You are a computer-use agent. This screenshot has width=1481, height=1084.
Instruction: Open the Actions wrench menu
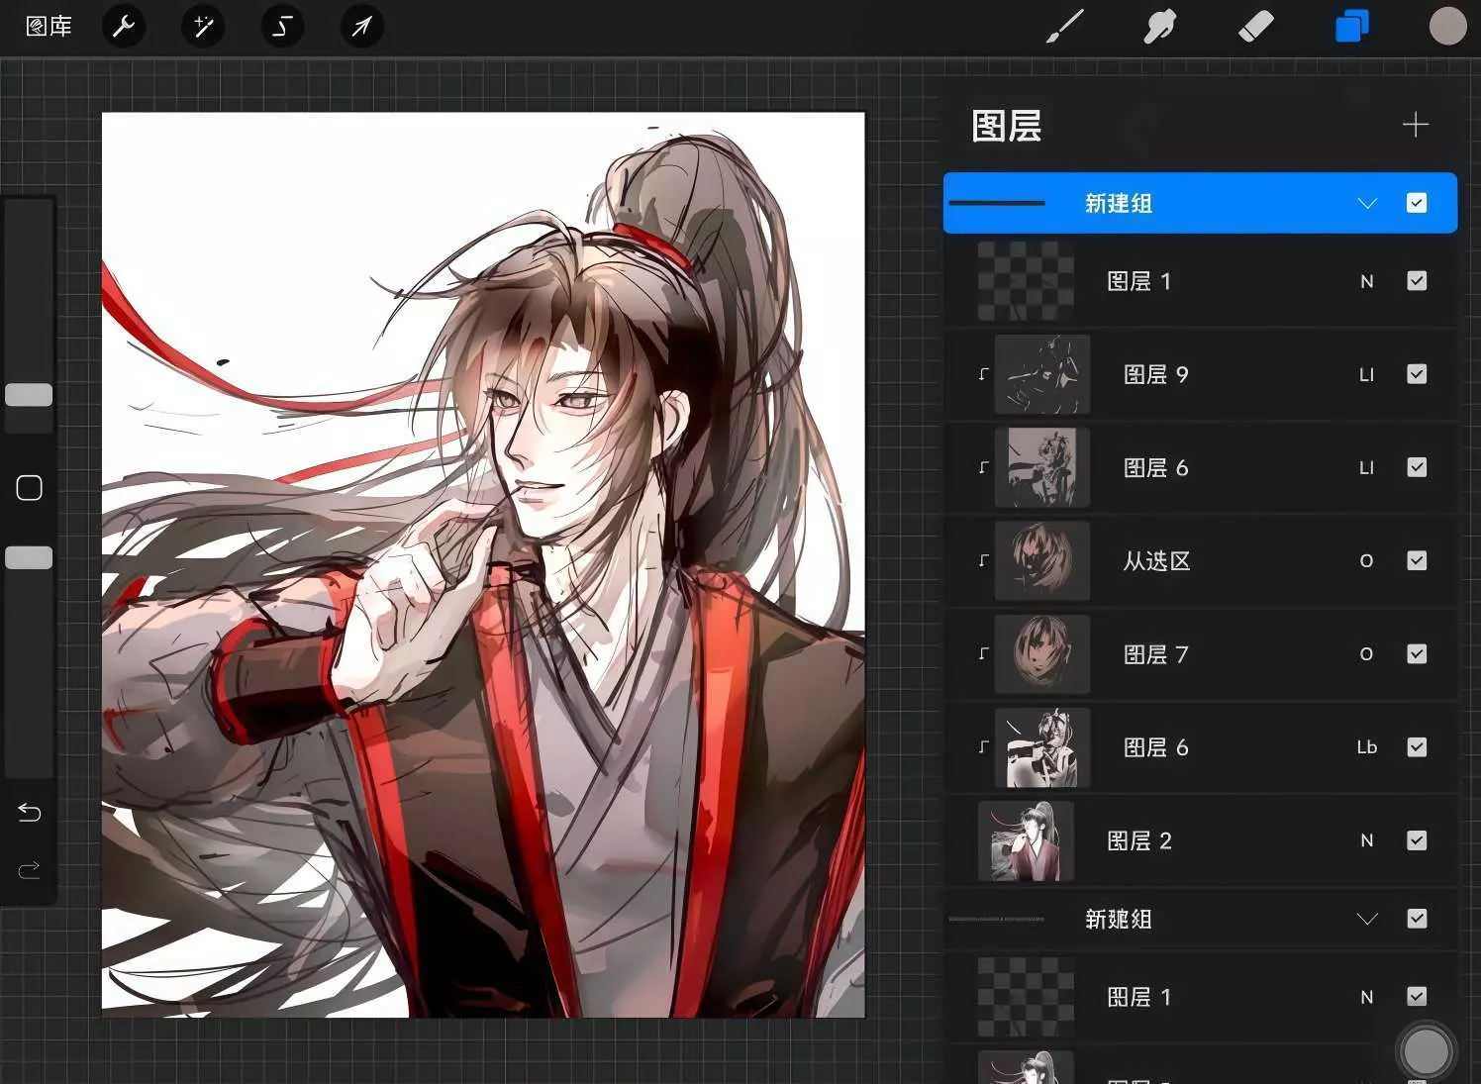(x=124, y=27)
